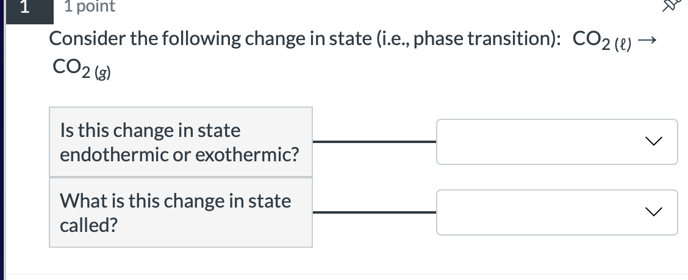
Task: Click the CO2 (ℓ) liquid formula
Action: coord(602,41)
